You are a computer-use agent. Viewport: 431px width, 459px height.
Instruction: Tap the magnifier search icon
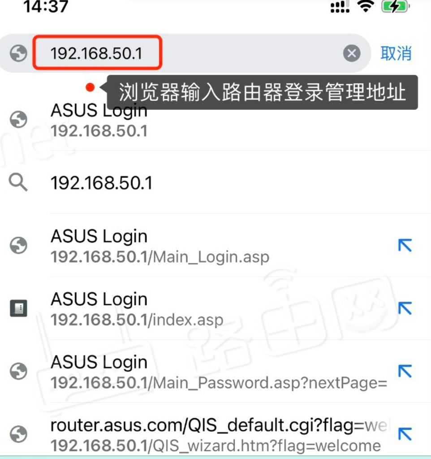pos(18,182)
